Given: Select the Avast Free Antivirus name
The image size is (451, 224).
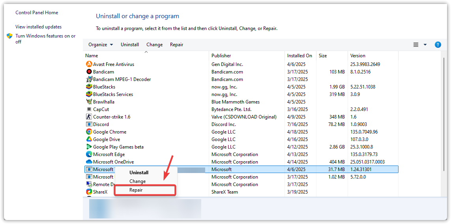Looking at the screenshot, I should (x=114, y=64).
